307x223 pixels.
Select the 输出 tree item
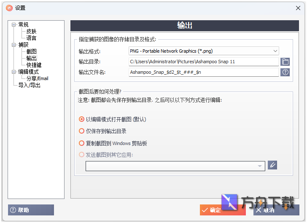31,58
